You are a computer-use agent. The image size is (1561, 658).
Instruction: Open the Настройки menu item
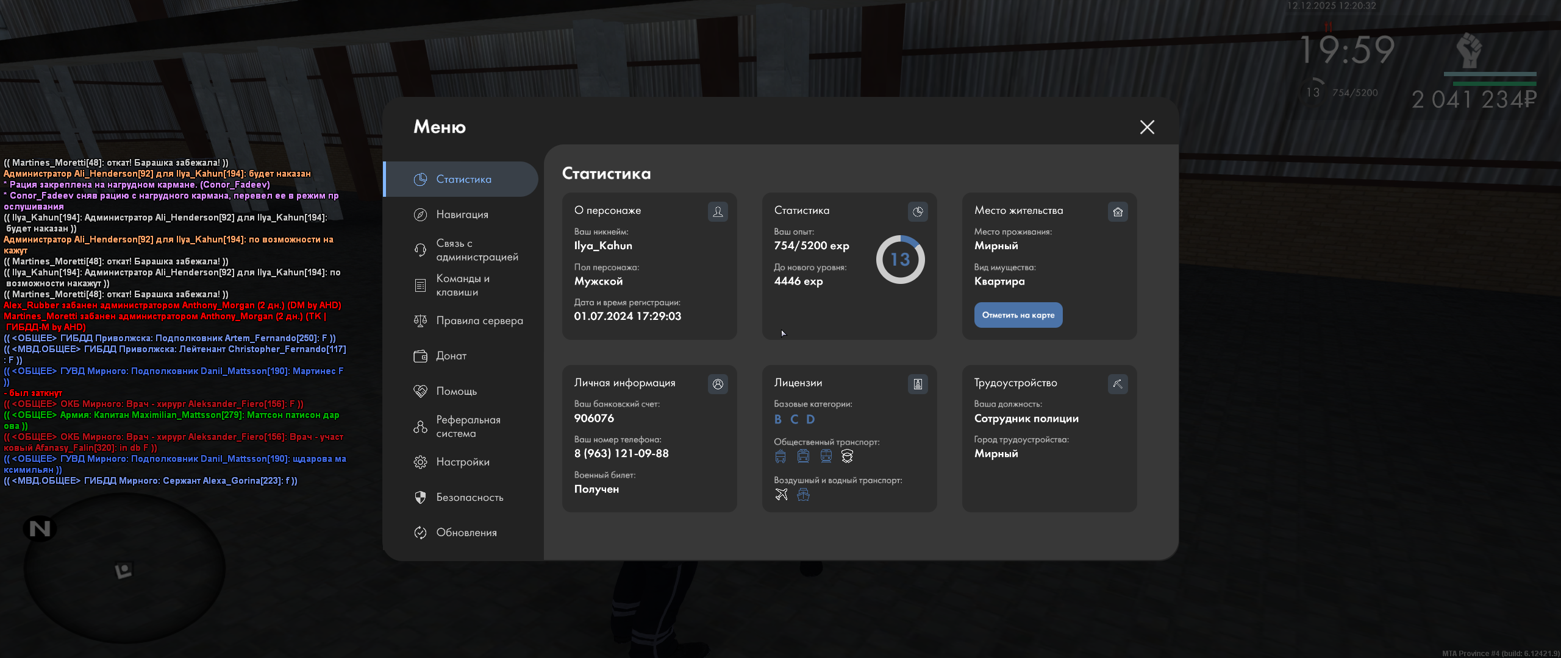tap(462, 462)
